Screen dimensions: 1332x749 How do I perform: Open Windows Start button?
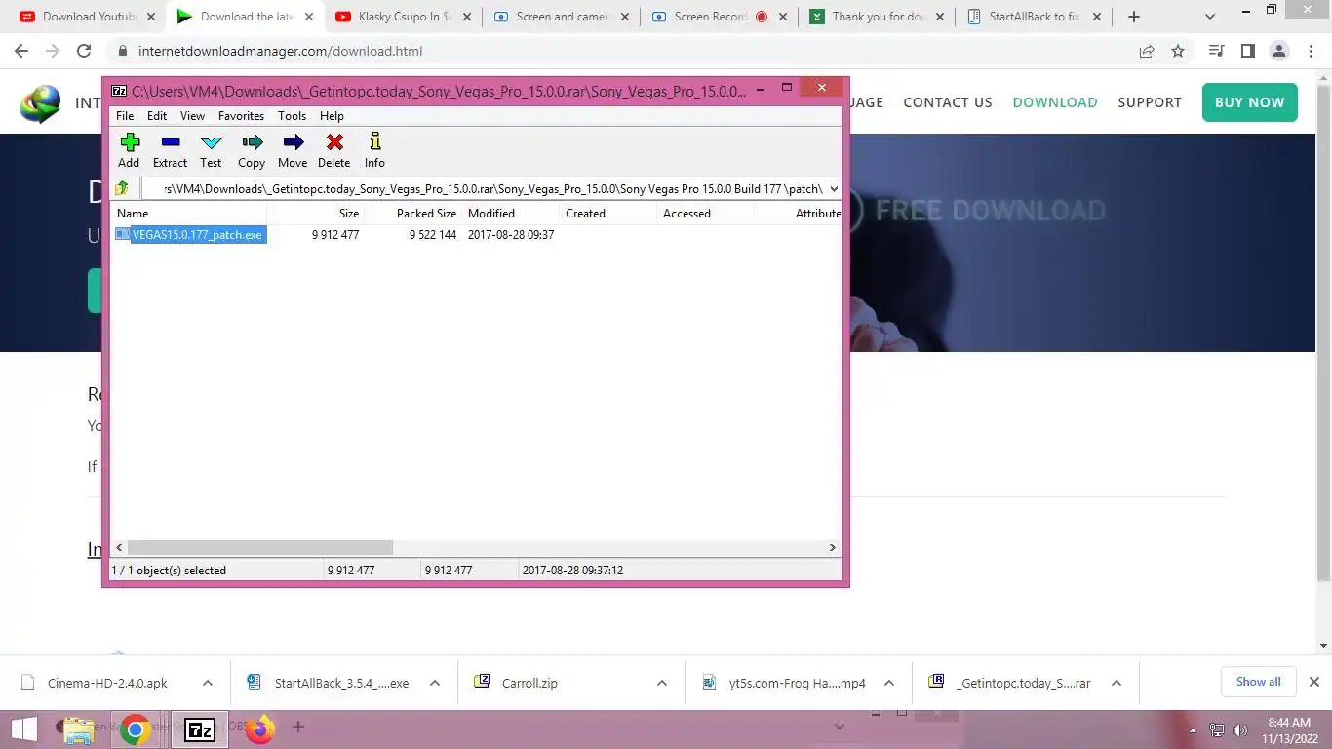click(x=23, y=729)
